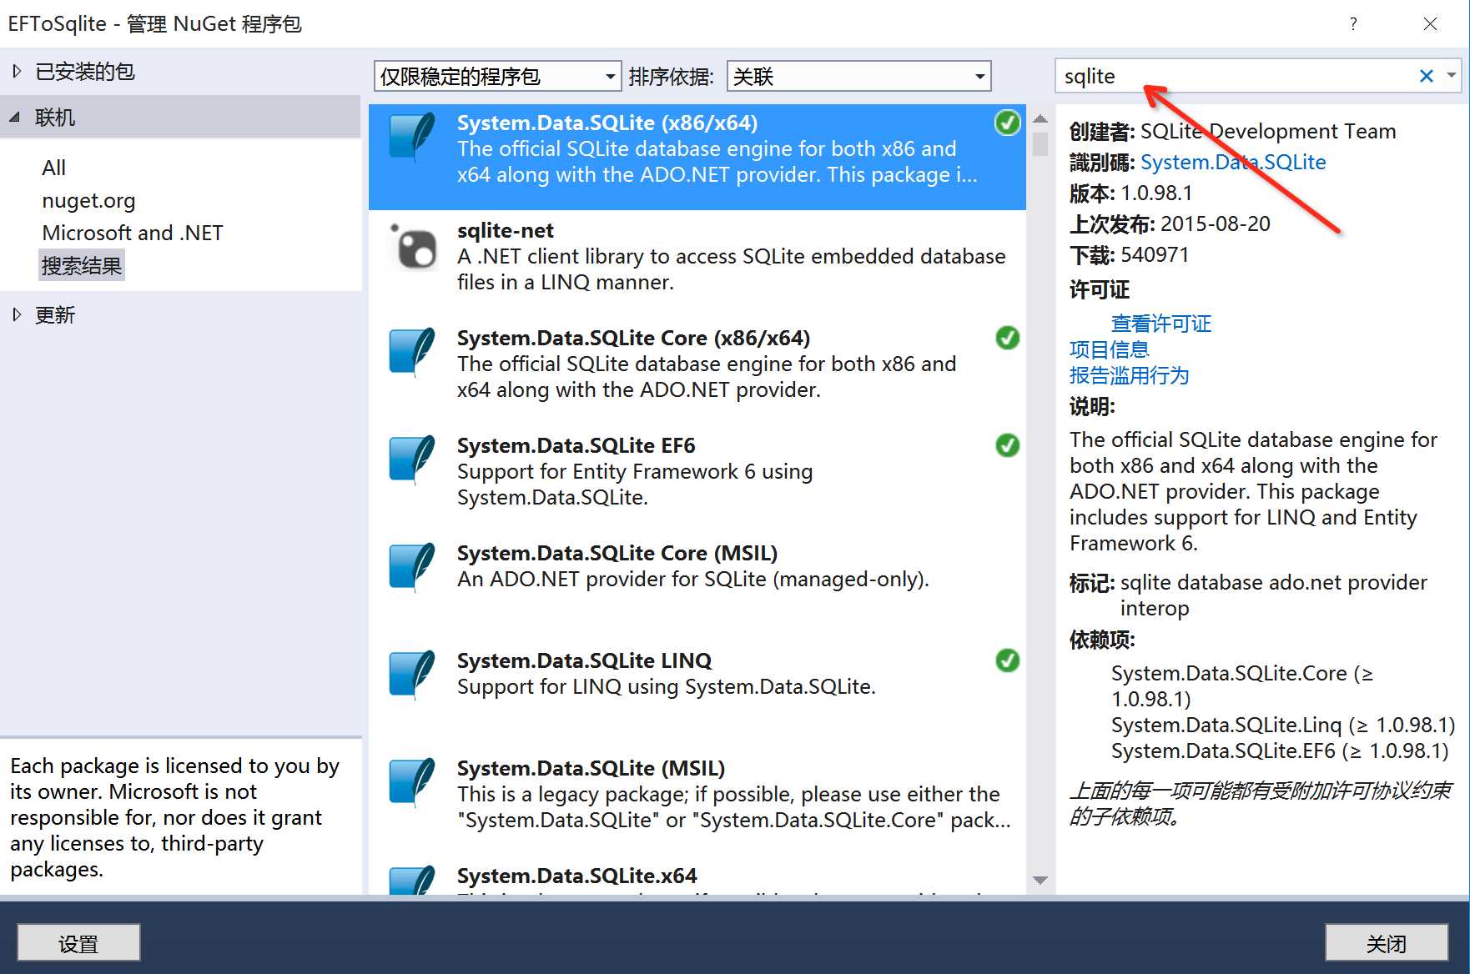Viewport: 1470px width, 974px height.
Task: Open the sort-by 关联 dropdown
Action: coord(859,77)
